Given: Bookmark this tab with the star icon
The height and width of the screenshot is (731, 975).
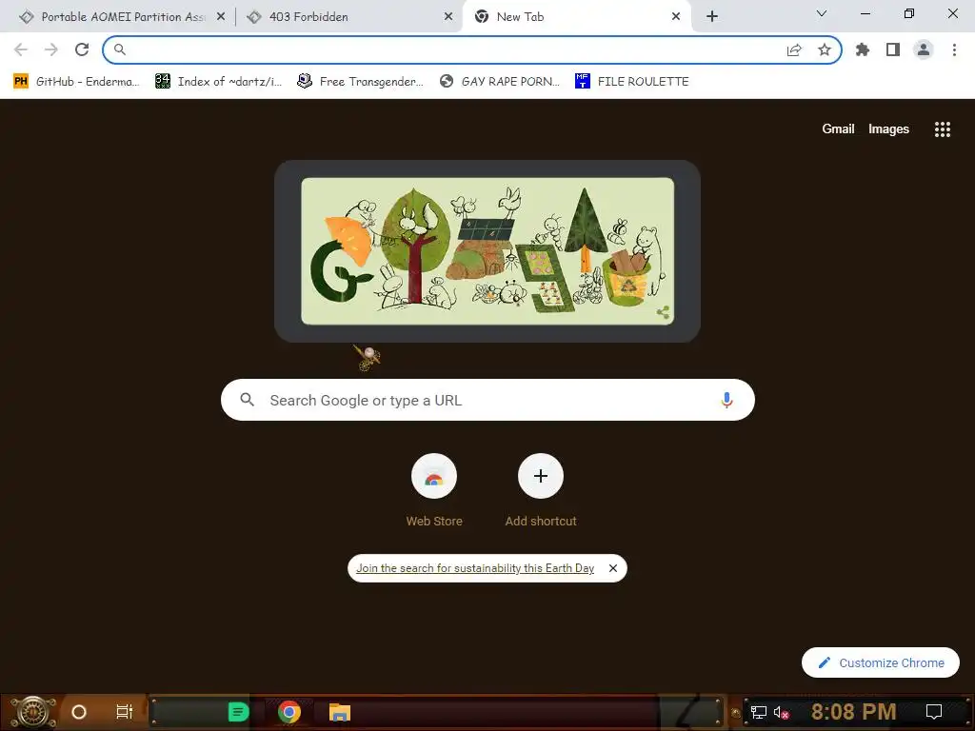Looking at the screenshot, I should tap(825, 49).
